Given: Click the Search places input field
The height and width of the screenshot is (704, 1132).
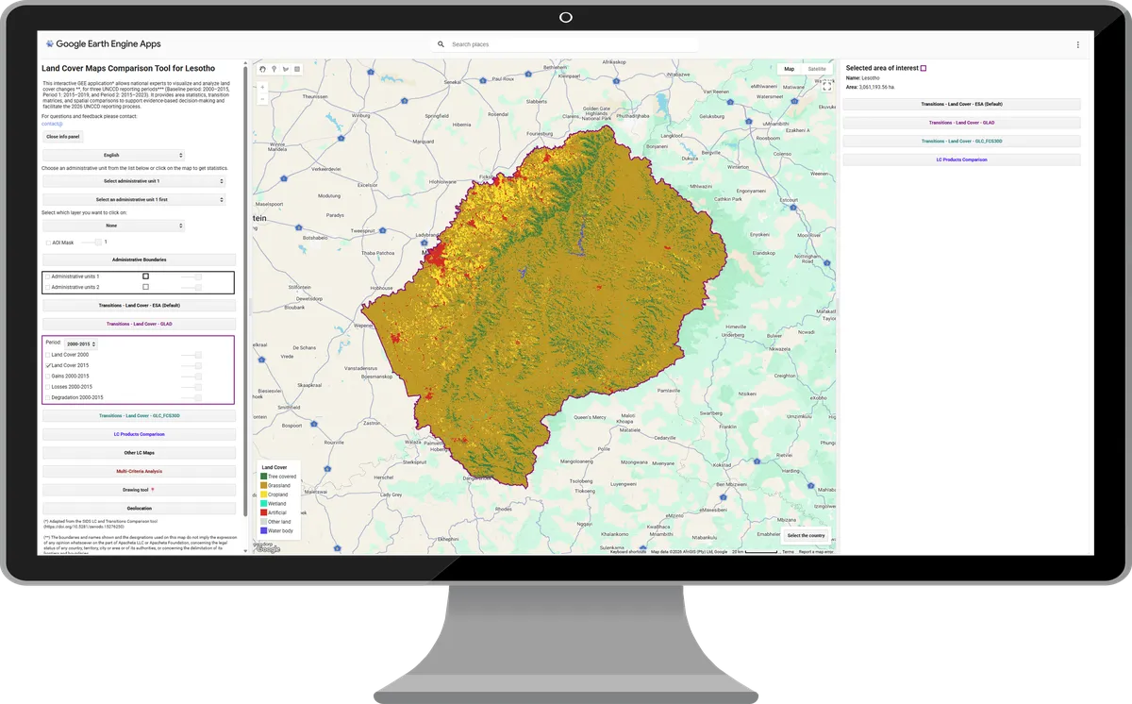Looking at the screenshot, I should 573,44.
